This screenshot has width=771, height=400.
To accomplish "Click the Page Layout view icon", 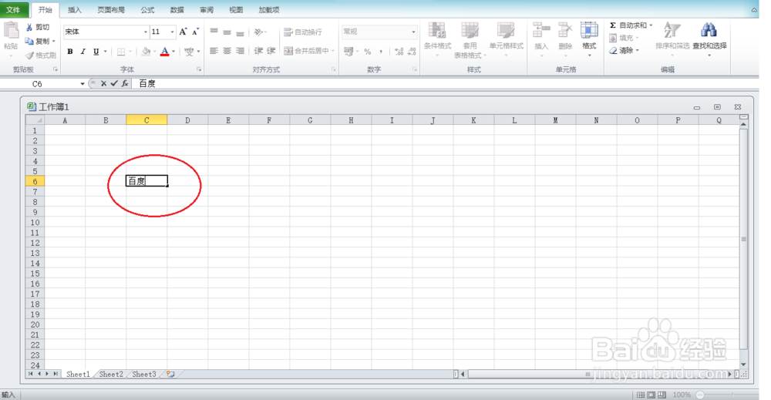I will pyautogui.click(x=651, y=395).
